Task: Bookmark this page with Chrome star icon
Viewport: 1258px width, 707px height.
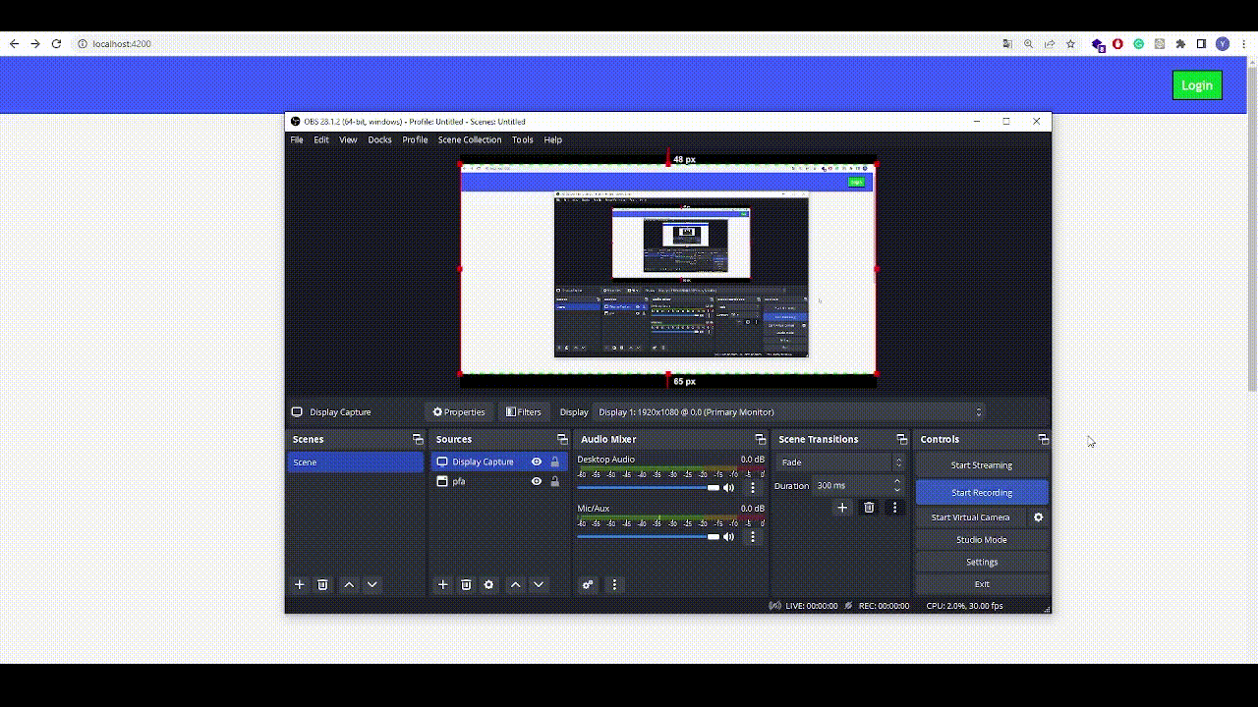Action: (1070, 44)
